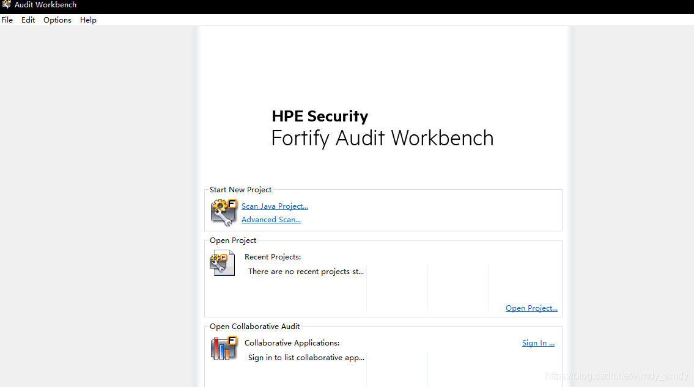Select 'There are no recent projects' text
694x387 pixels.
click(x=306, y=271)
